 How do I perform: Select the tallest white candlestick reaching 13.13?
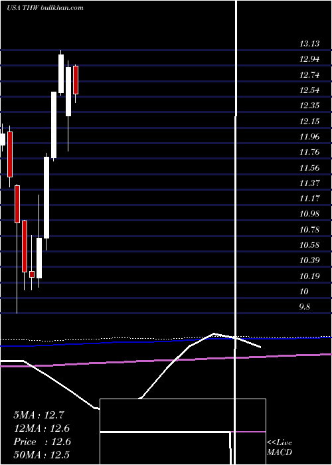pos(61,73)
